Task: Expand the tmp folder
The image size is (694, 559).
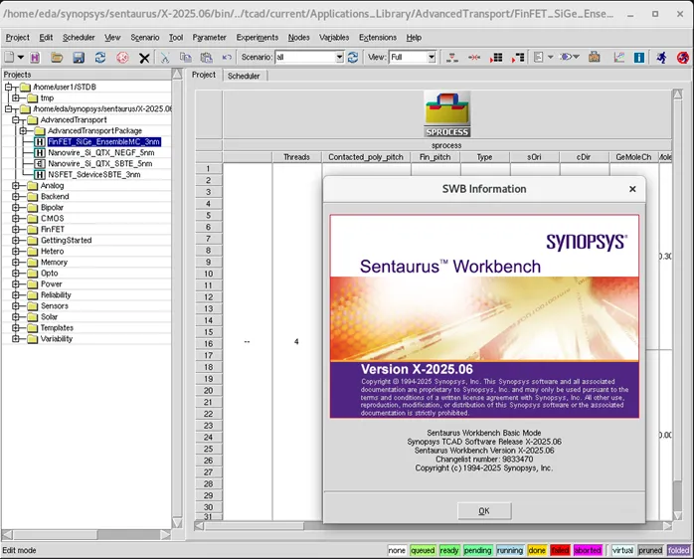Action: [x=16, y=97]
